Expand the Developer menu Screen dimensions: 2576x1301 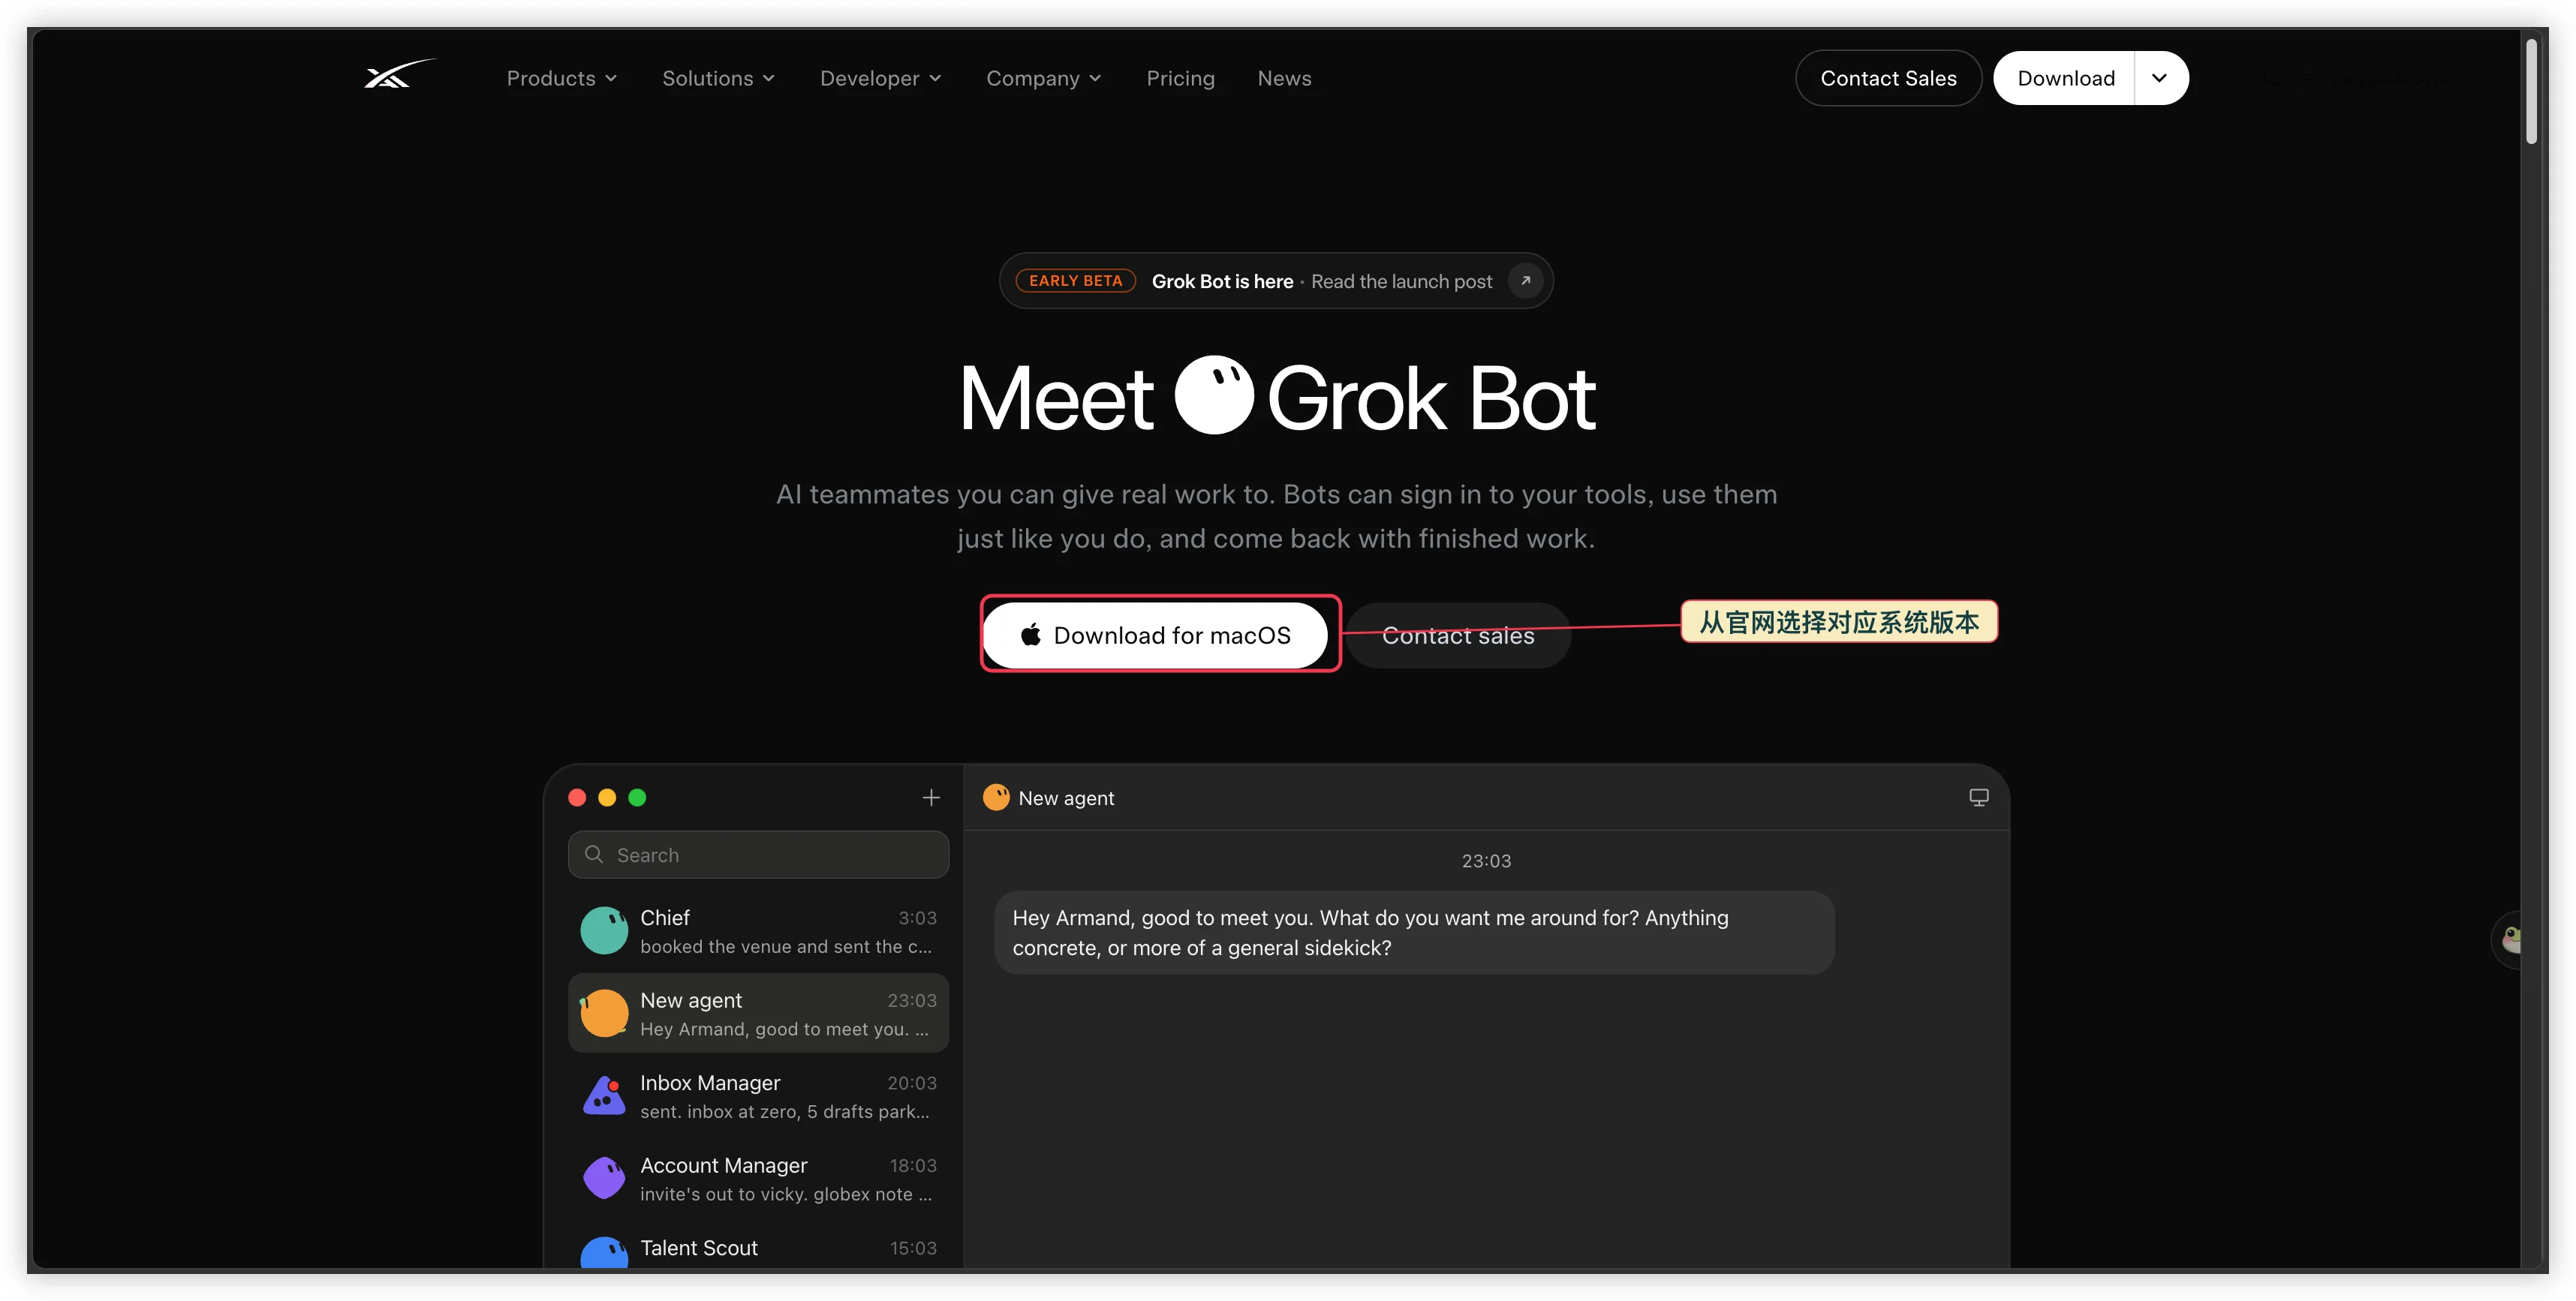(x=880, y=78)
